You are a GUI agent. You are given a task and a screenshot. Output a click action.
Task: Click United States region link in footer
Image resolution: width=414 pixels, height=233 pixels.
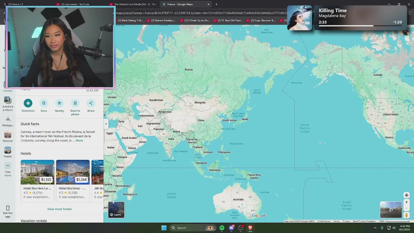[x=324, y=221]
